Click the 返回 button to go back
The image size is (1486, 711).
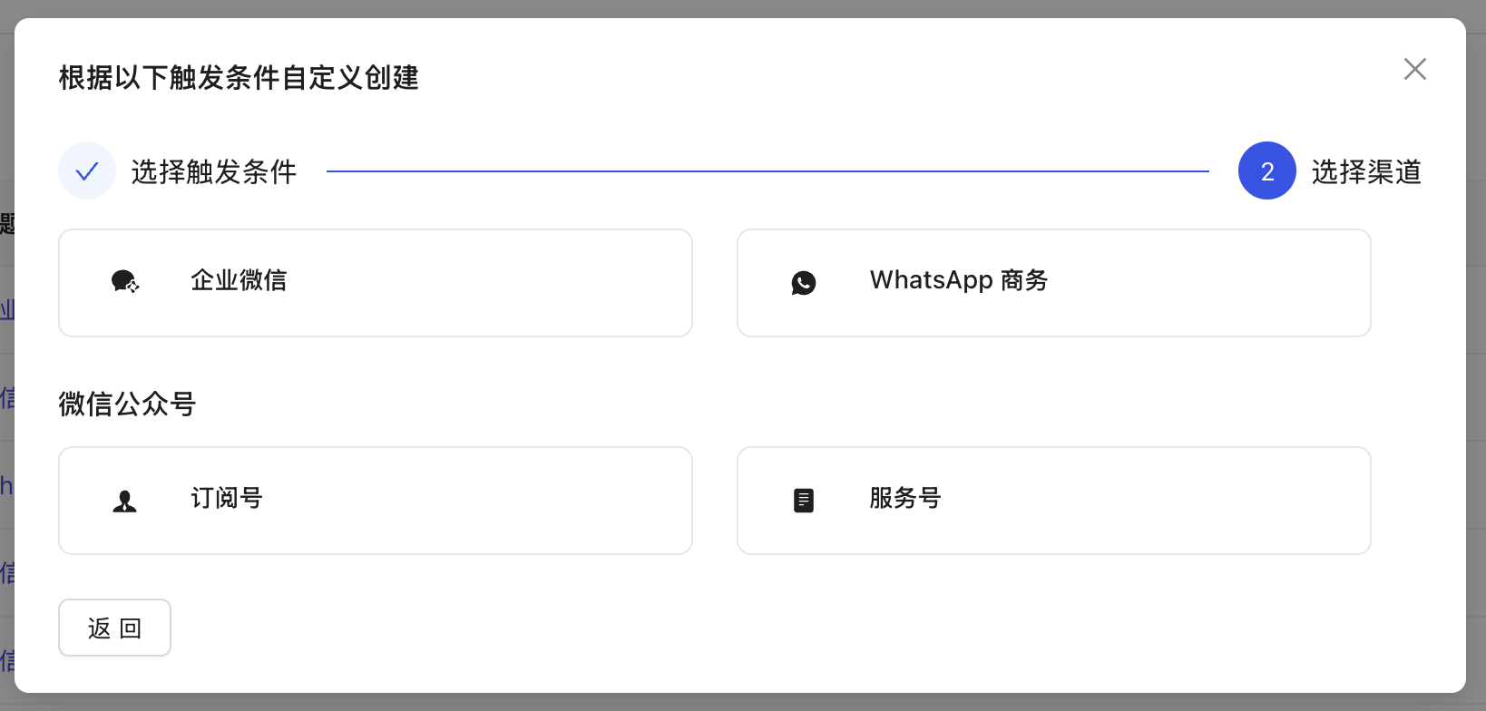point(114,628)
